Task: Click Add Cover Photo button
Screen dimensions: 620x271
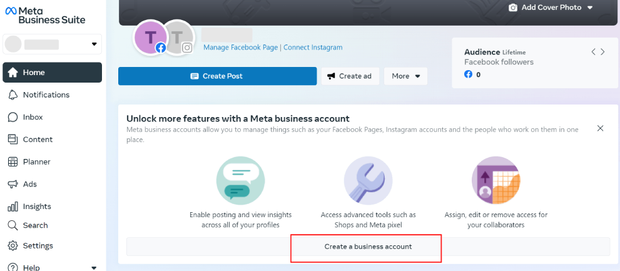Action: (551, 8)
